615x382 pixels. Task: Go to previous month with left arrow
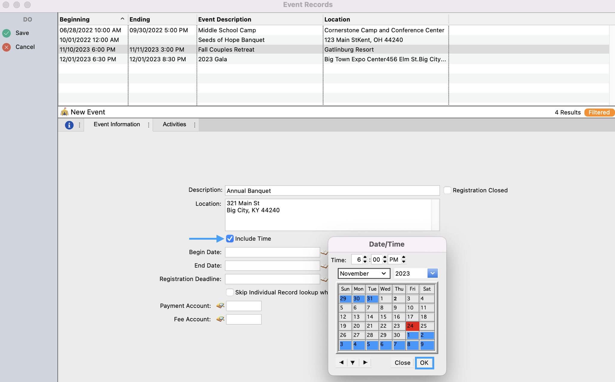[x=341, y=362]
